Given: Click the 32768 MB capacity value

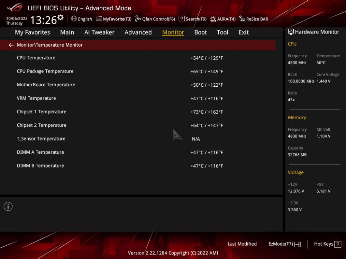Looking at the screenshot, I should [297, 155].
